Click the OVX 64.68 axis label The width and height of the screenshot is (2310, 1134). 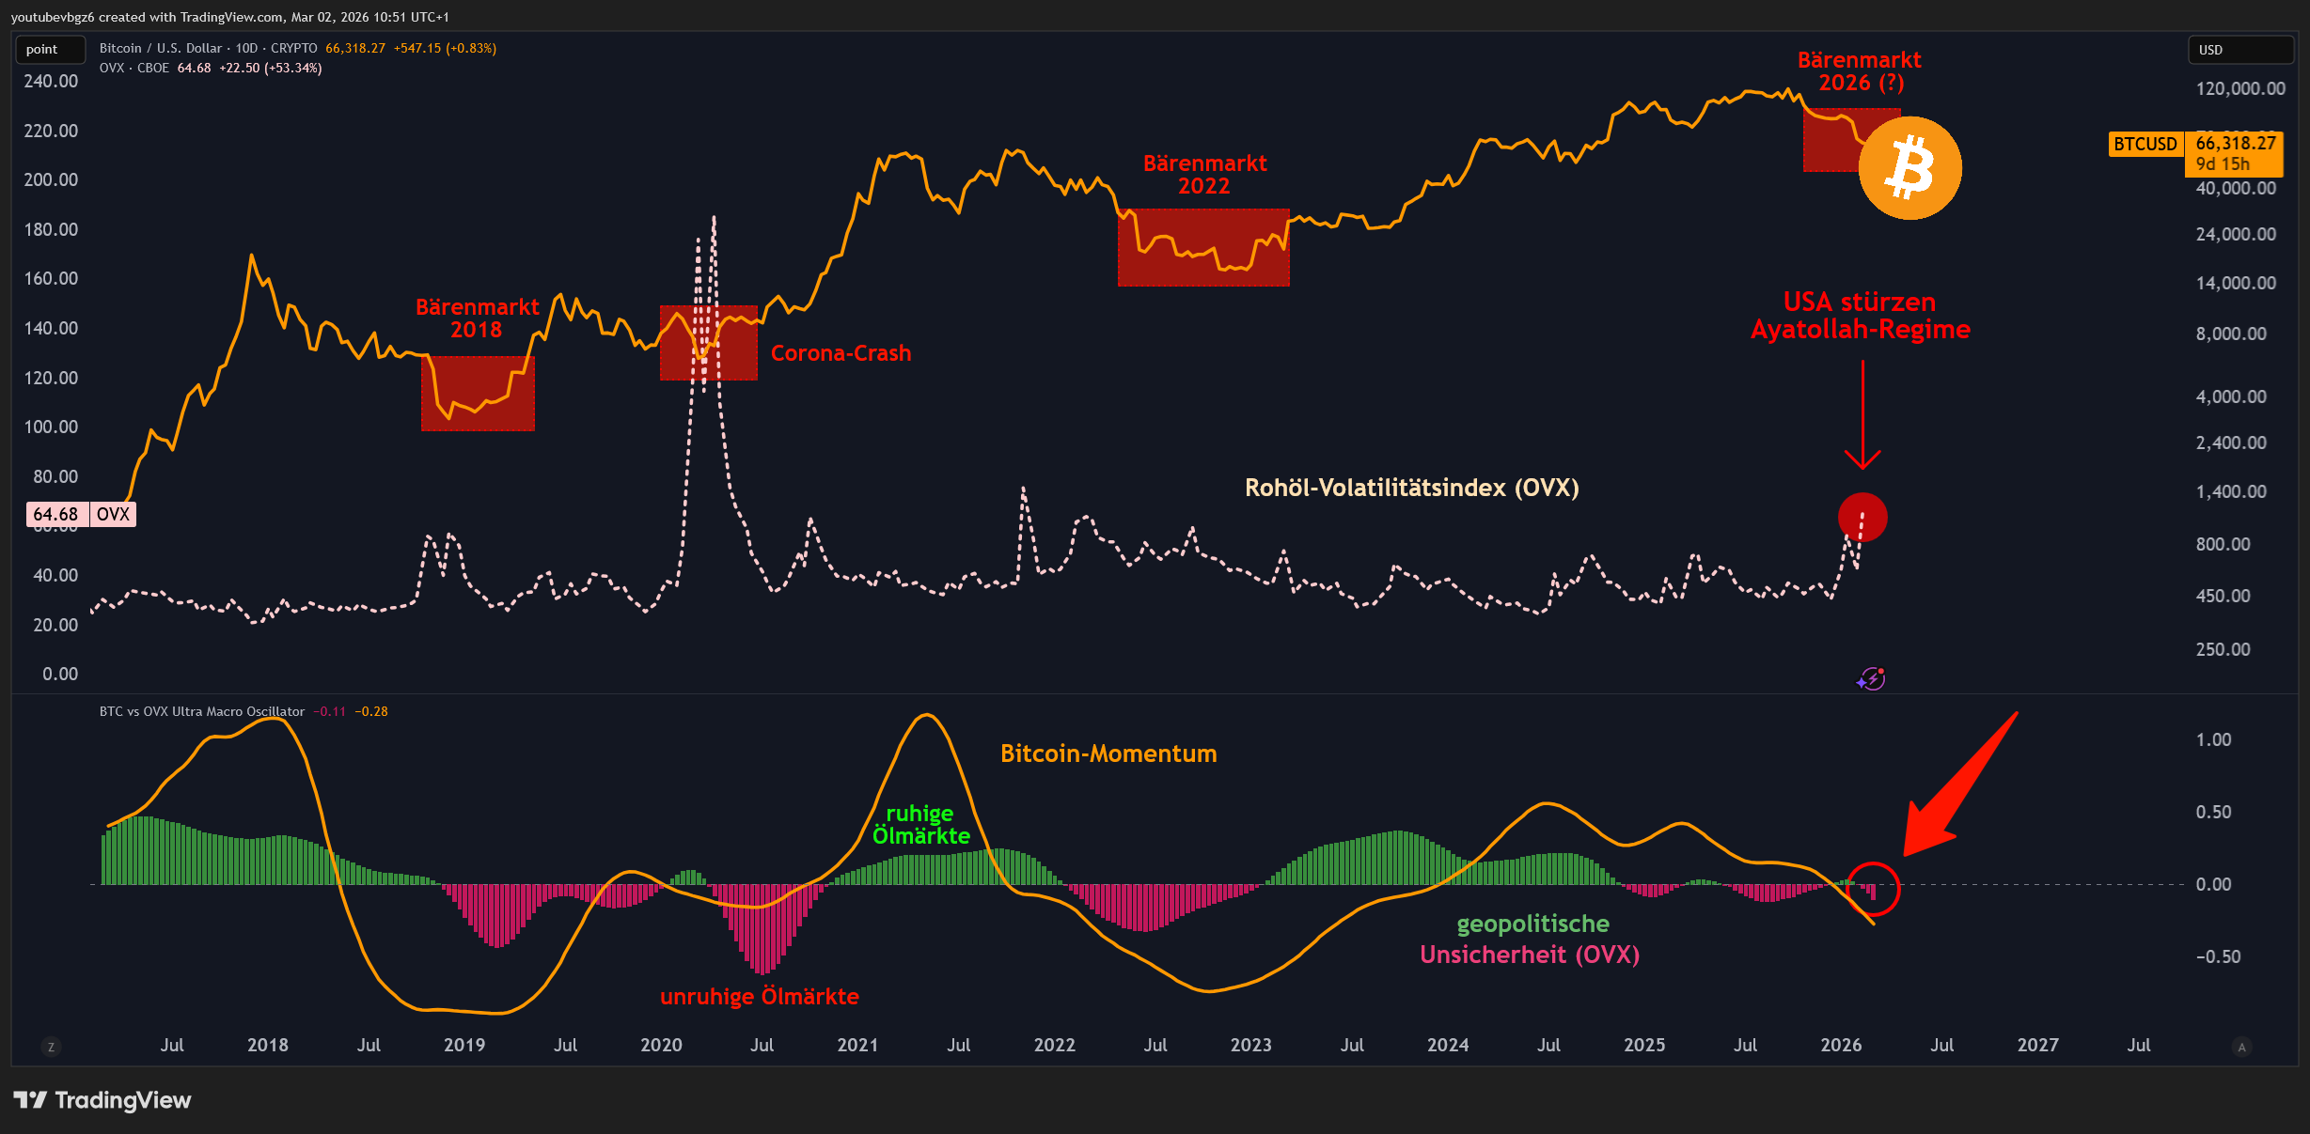pyautogui.click(x=82, y=514)
